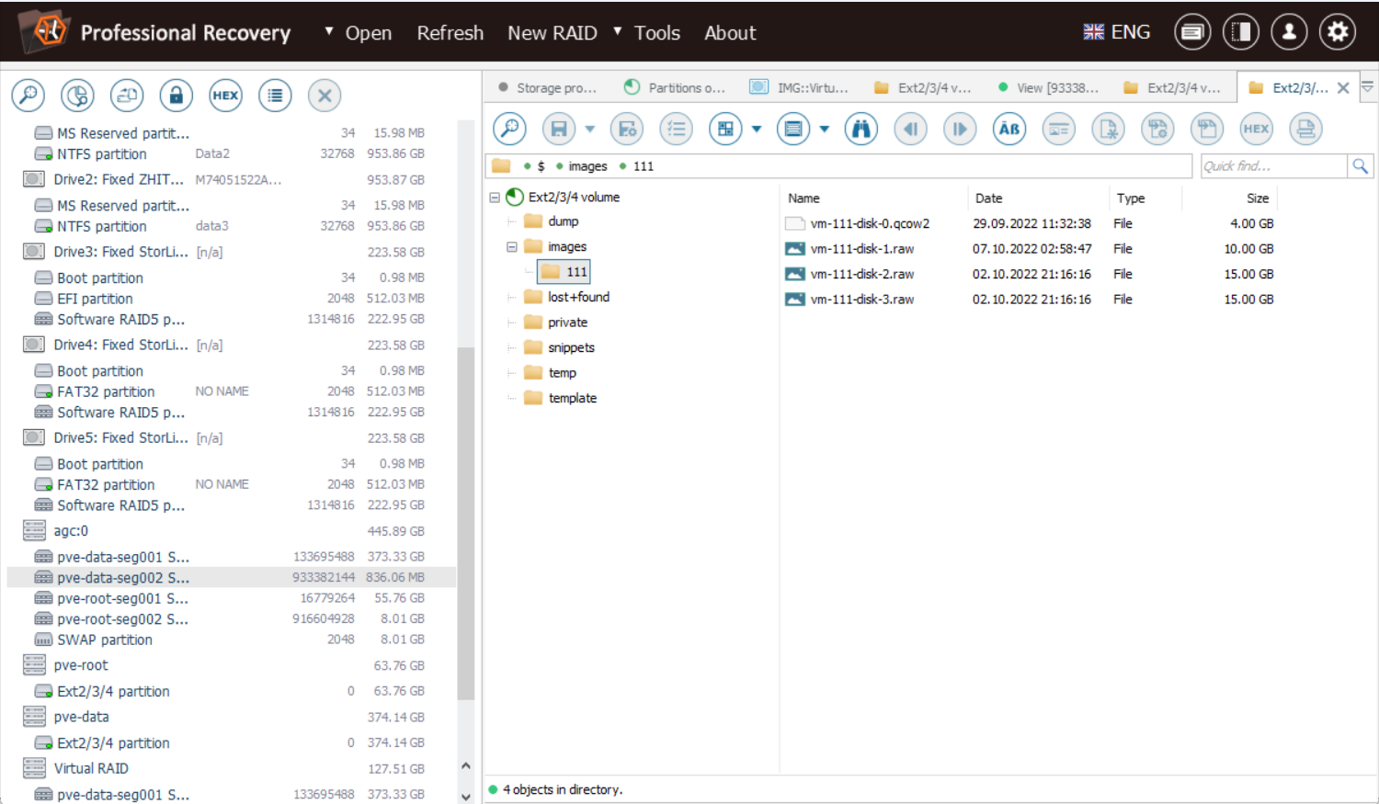Open the view mode dropdown arrow
The height and width of the screenshot is (804, 1379).
click(x=757, y=129)
